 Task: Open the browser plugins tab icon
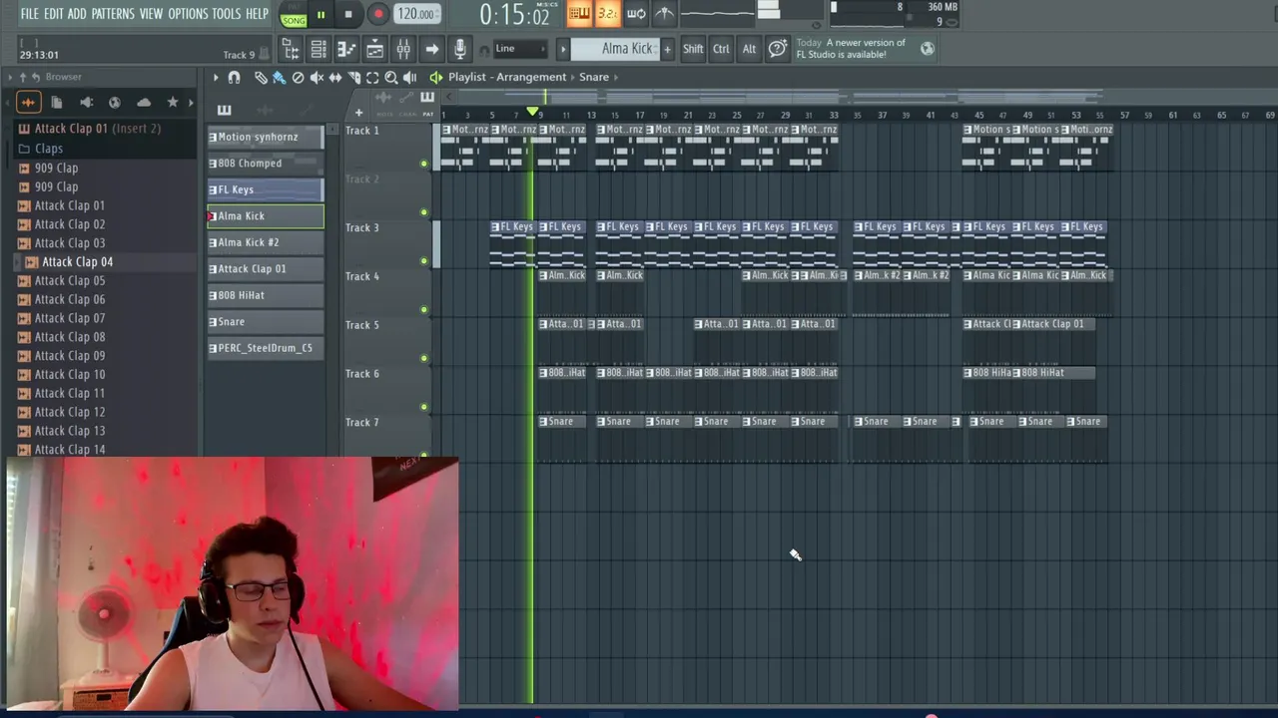[x=86, y=102]
